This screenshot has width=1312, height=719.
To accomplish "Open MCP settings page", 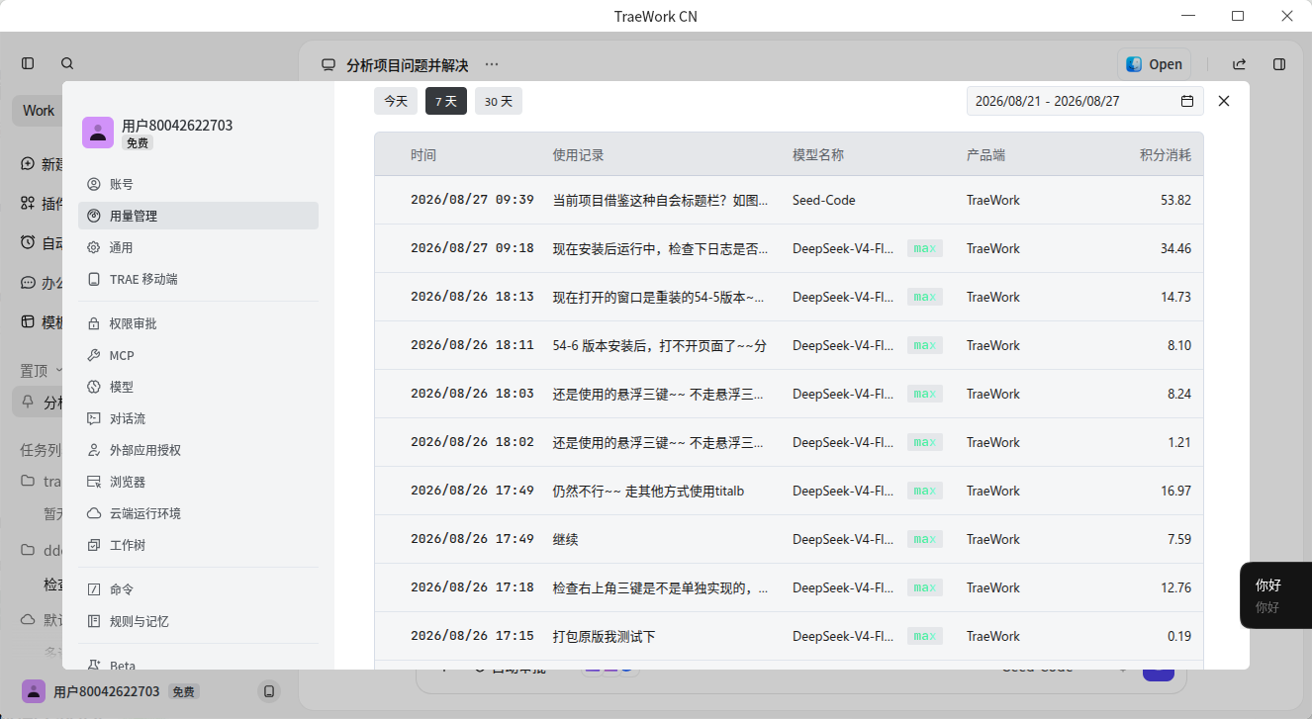I will 198,355.
